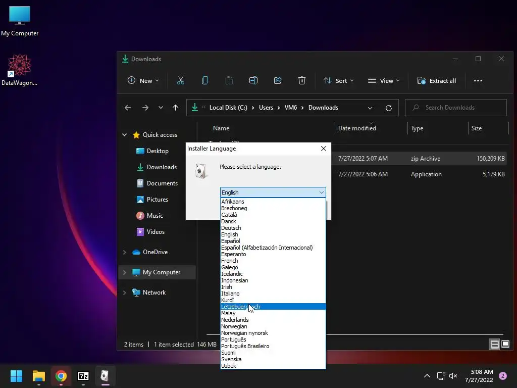Show hidden system tray icons
517x388 pixels.
(427, 376)
